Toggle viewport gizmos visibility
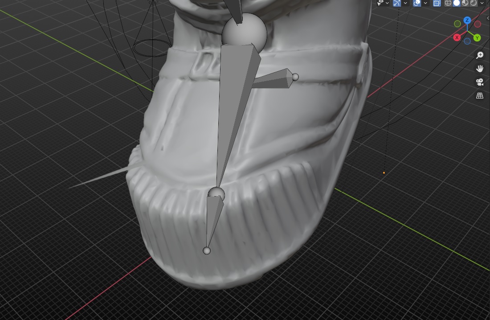 [x=396, y=3]
